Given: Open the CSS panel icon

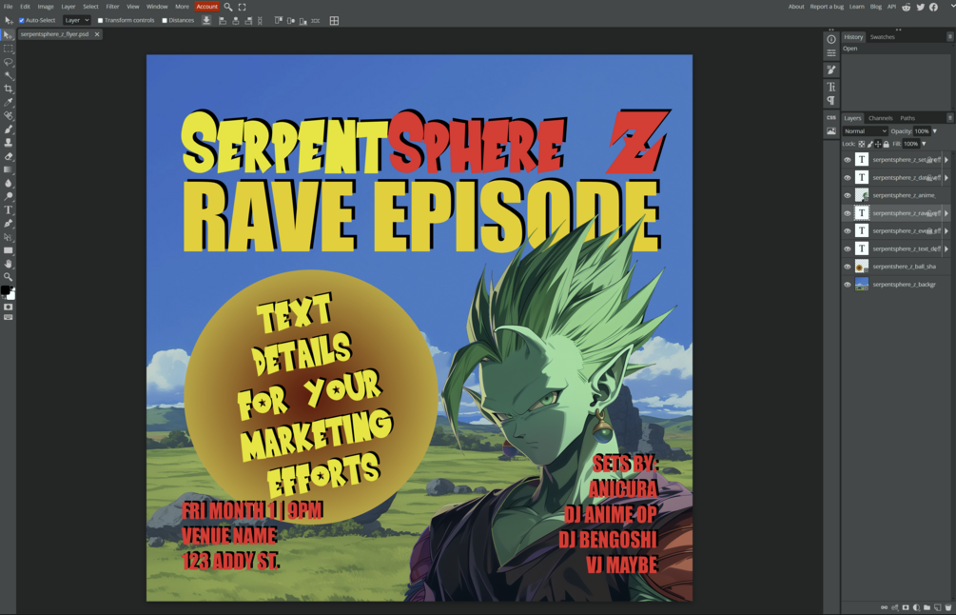Looking at the screenshot, I should pyautogui.click(x=831, y=117).
